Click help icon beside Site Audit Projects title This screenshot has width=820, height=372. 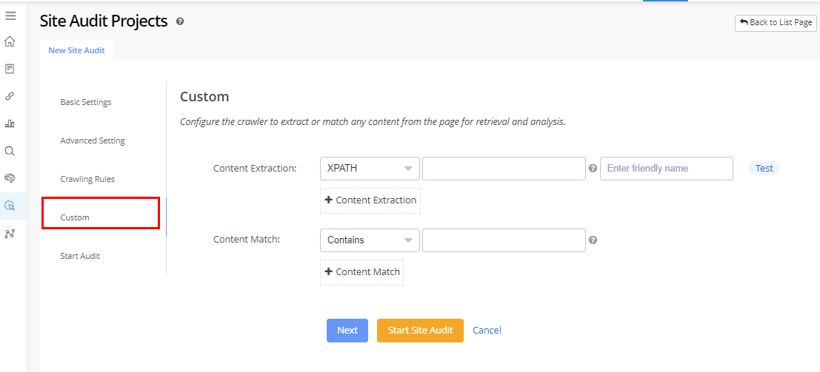180,21
